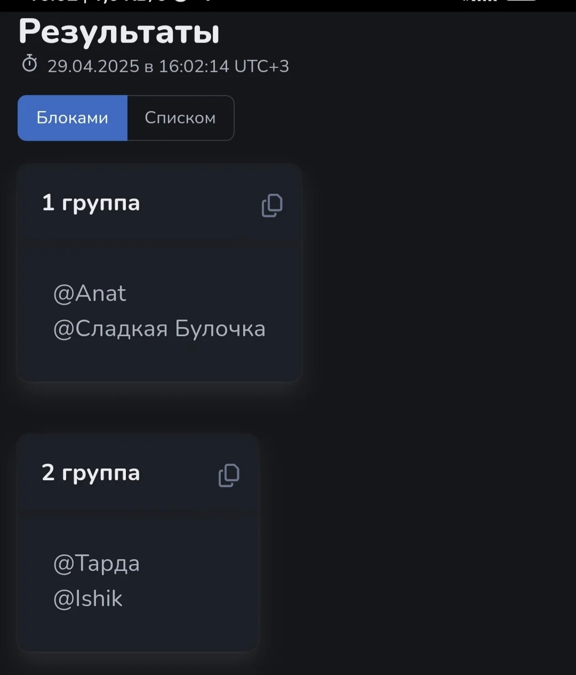Viewport: 576px width, 675px height.
Task: Open the @Anat mention
Action: tap(90, 293)
